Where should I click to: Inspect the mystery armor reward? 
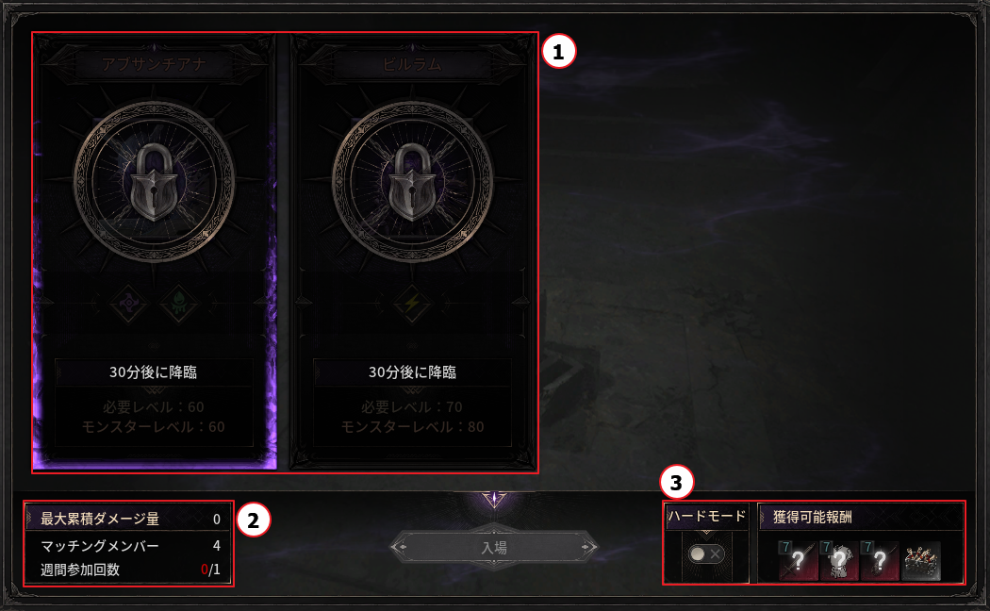[838, 560]
